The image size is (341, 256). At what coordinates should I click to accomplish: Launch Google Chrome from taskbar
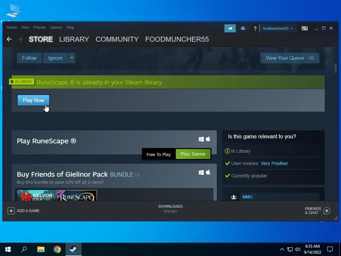pos(57,249)
